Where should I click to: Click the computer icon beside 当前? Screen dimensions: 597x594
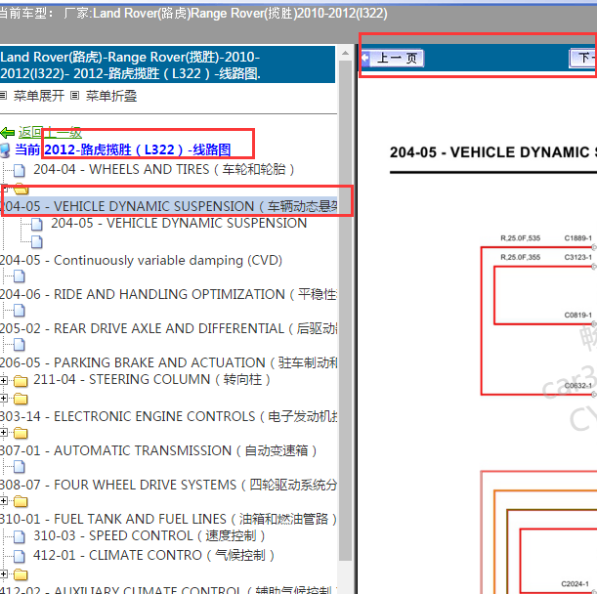5,150
